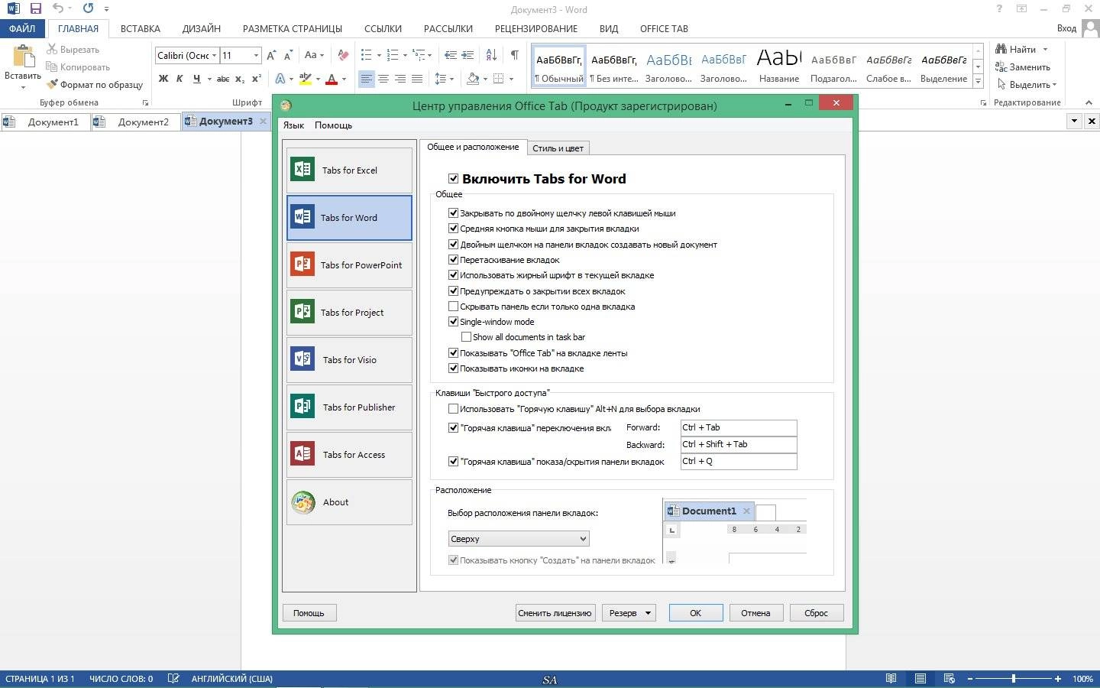Expand the styles gallery more arrow

(x=978, y=81)
